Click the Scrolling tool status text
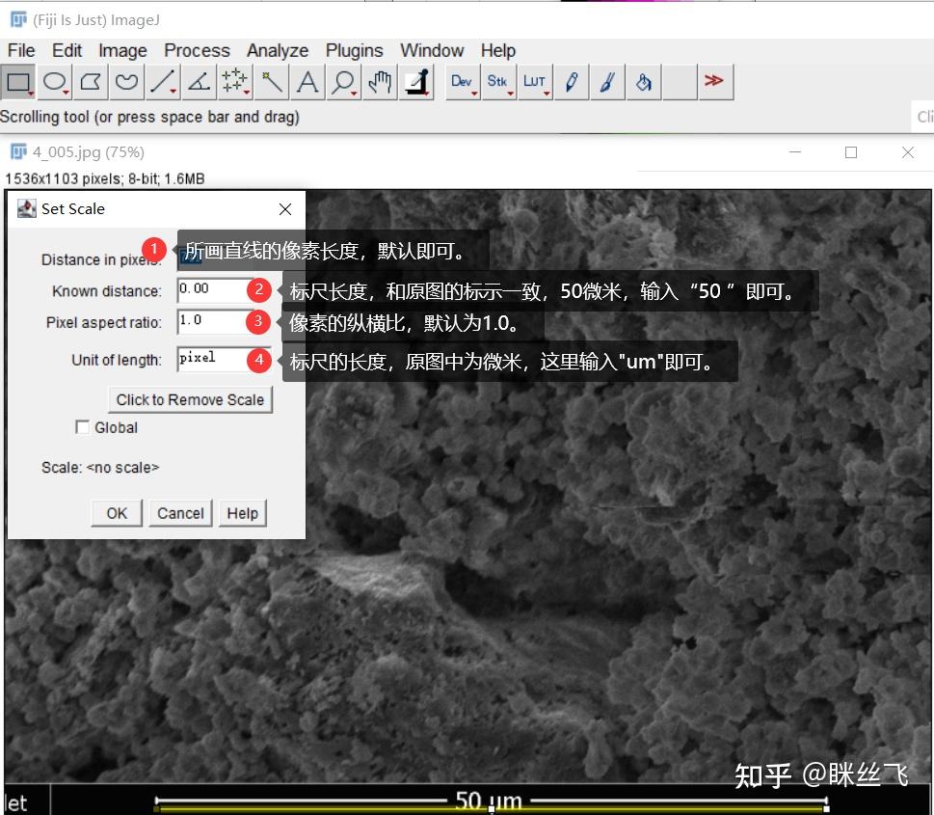Screen dimensions: 934x815 coord(149,117)
